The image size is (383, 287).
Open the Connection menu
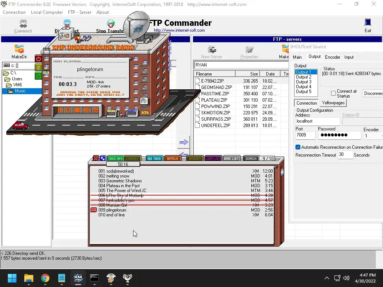click(x=14, y=12)
